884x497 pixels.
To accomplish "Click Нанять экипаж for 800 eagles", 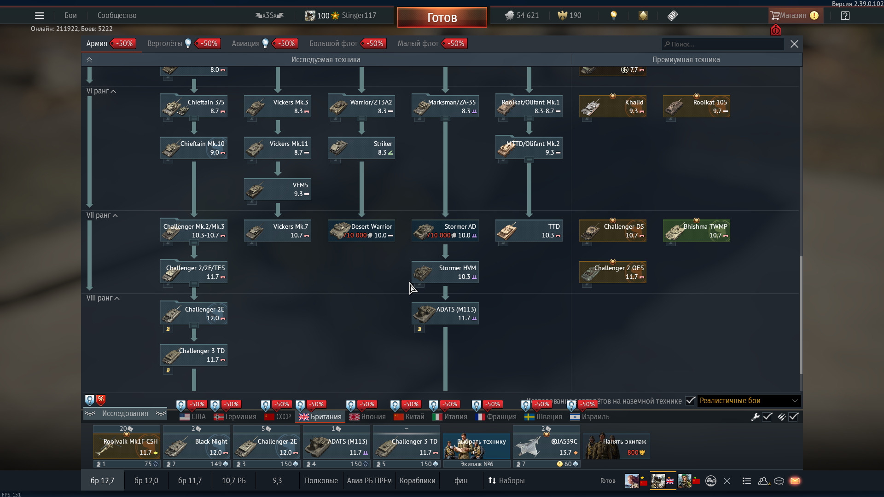I will (x=616, y=446).
